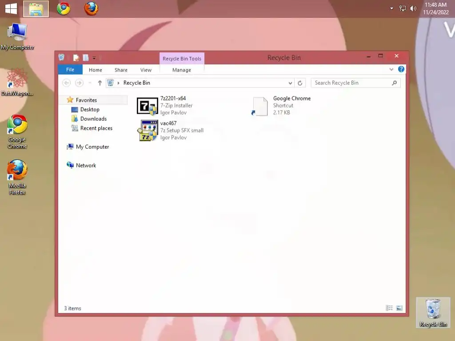Screen dimensions: 455x341
Task: Open Downloads in the navigation pane
Action: tap(89, 119)
